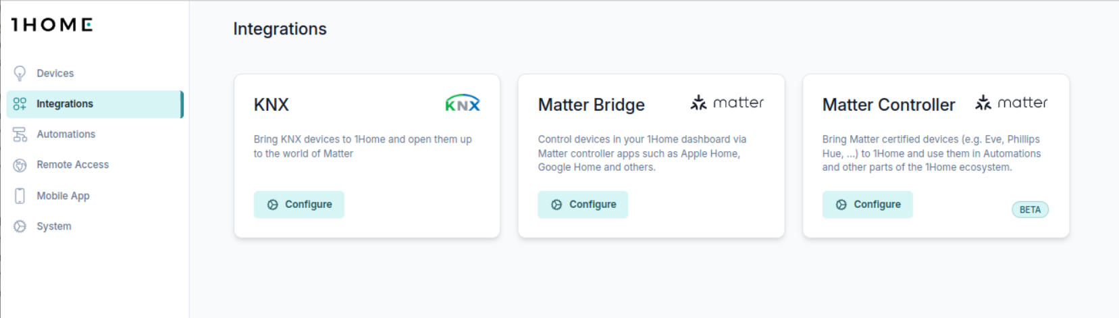Click the Matter logo on Matter Bridge card
This screenshot has width=1119, height=318.
[727, 103]
